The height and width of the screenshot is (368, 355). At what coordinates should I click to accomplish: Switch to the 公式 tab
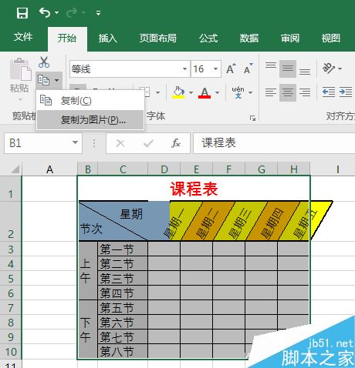coord(208,38)
